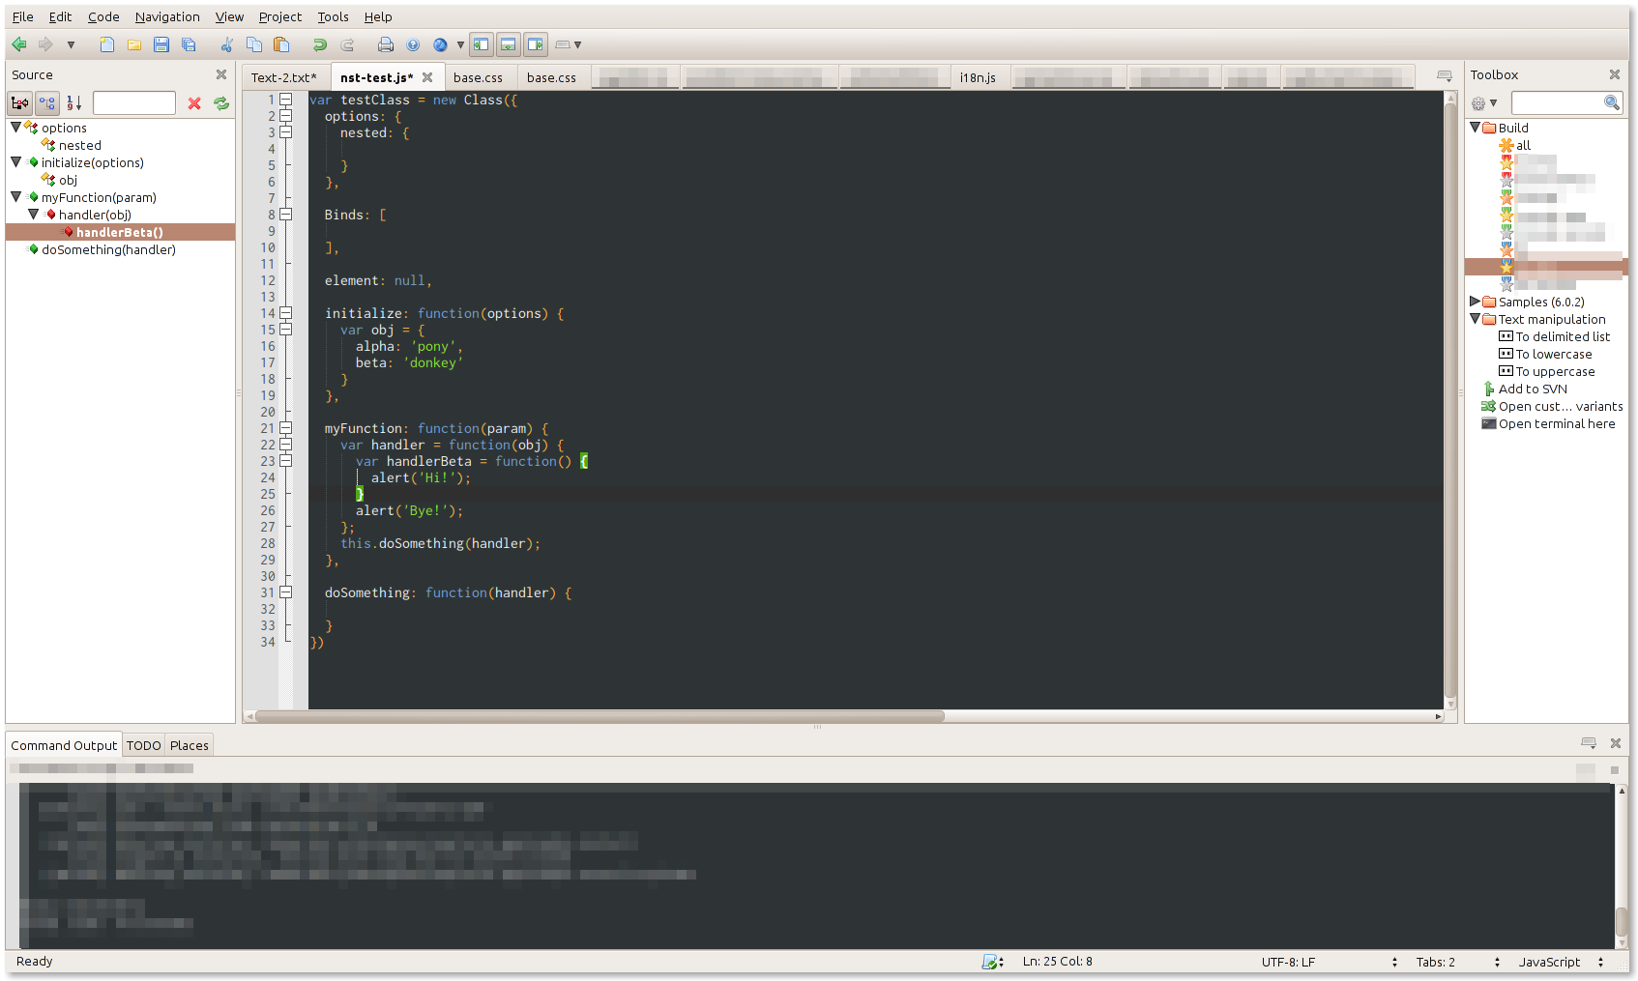The image size is (1638, 981).
Task: Click the Open terminal here toolbox item
Action: click(x=1556, y=423)
